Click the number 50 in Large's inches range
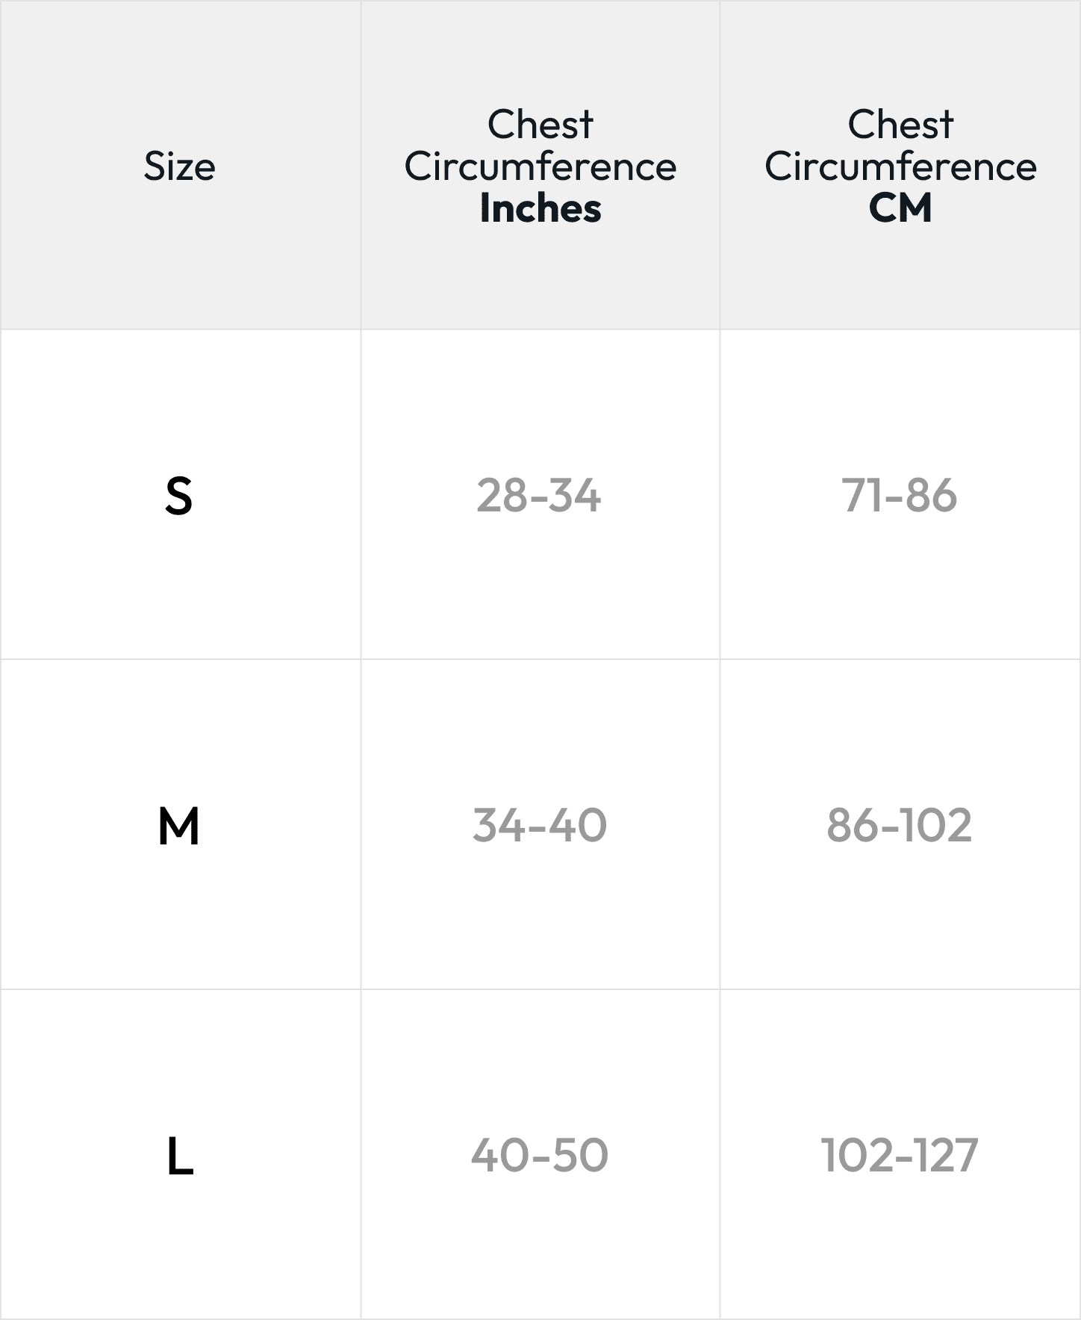The image size is (1081, 1320). coord(580,1155)
